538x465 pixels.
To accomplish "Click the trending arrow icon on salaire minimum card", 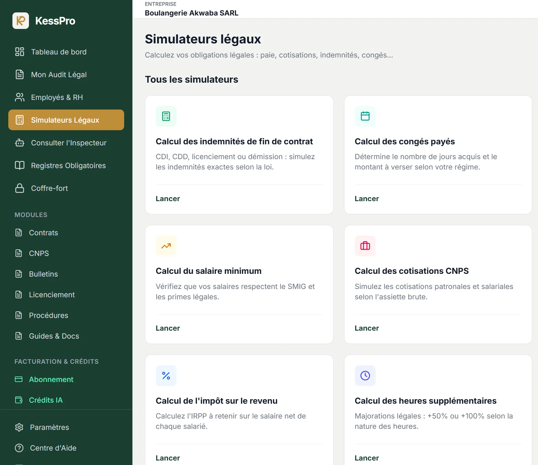I will coord(166,246).
